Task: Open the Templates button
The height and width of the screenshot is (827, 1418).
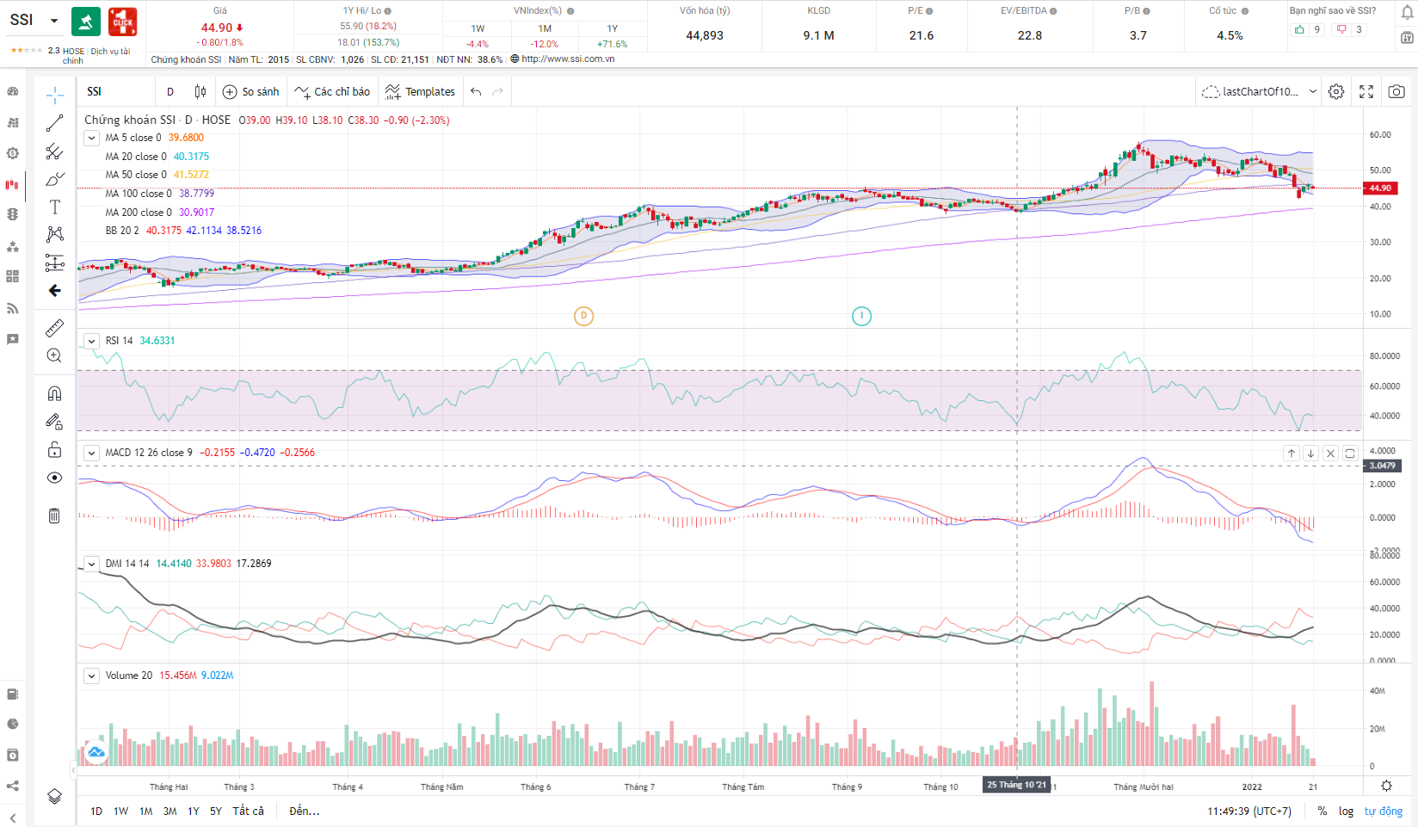Action: point(421,91)
